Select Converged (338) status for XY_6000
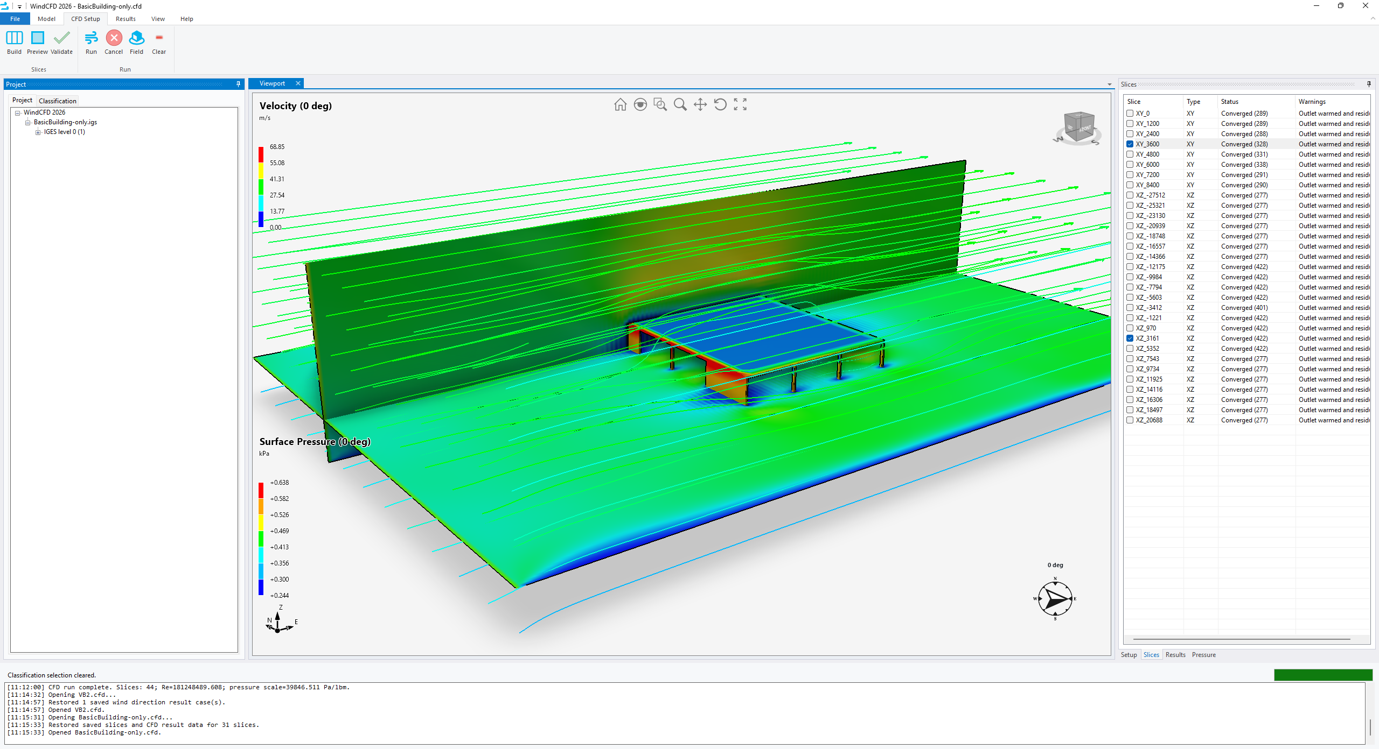Viewport: 1379px width, 749px height. point(1244,165)
